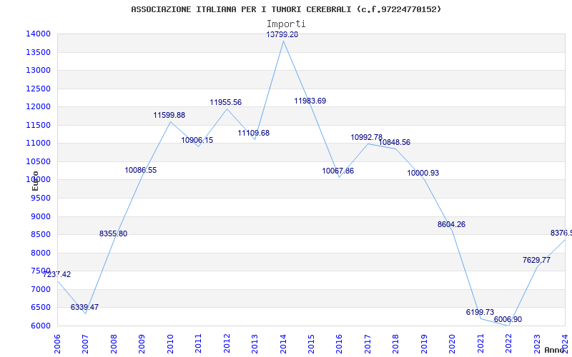Click the Euro y-axis label
The height and width of the screenshot is (357, 572).
coord(35,181)
